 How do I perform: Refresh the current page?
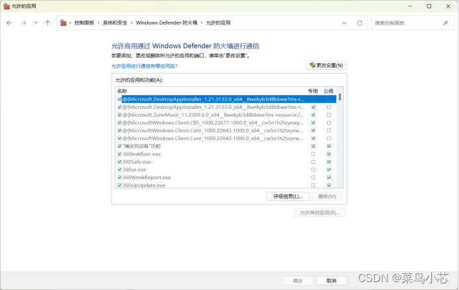pos(360,23)
